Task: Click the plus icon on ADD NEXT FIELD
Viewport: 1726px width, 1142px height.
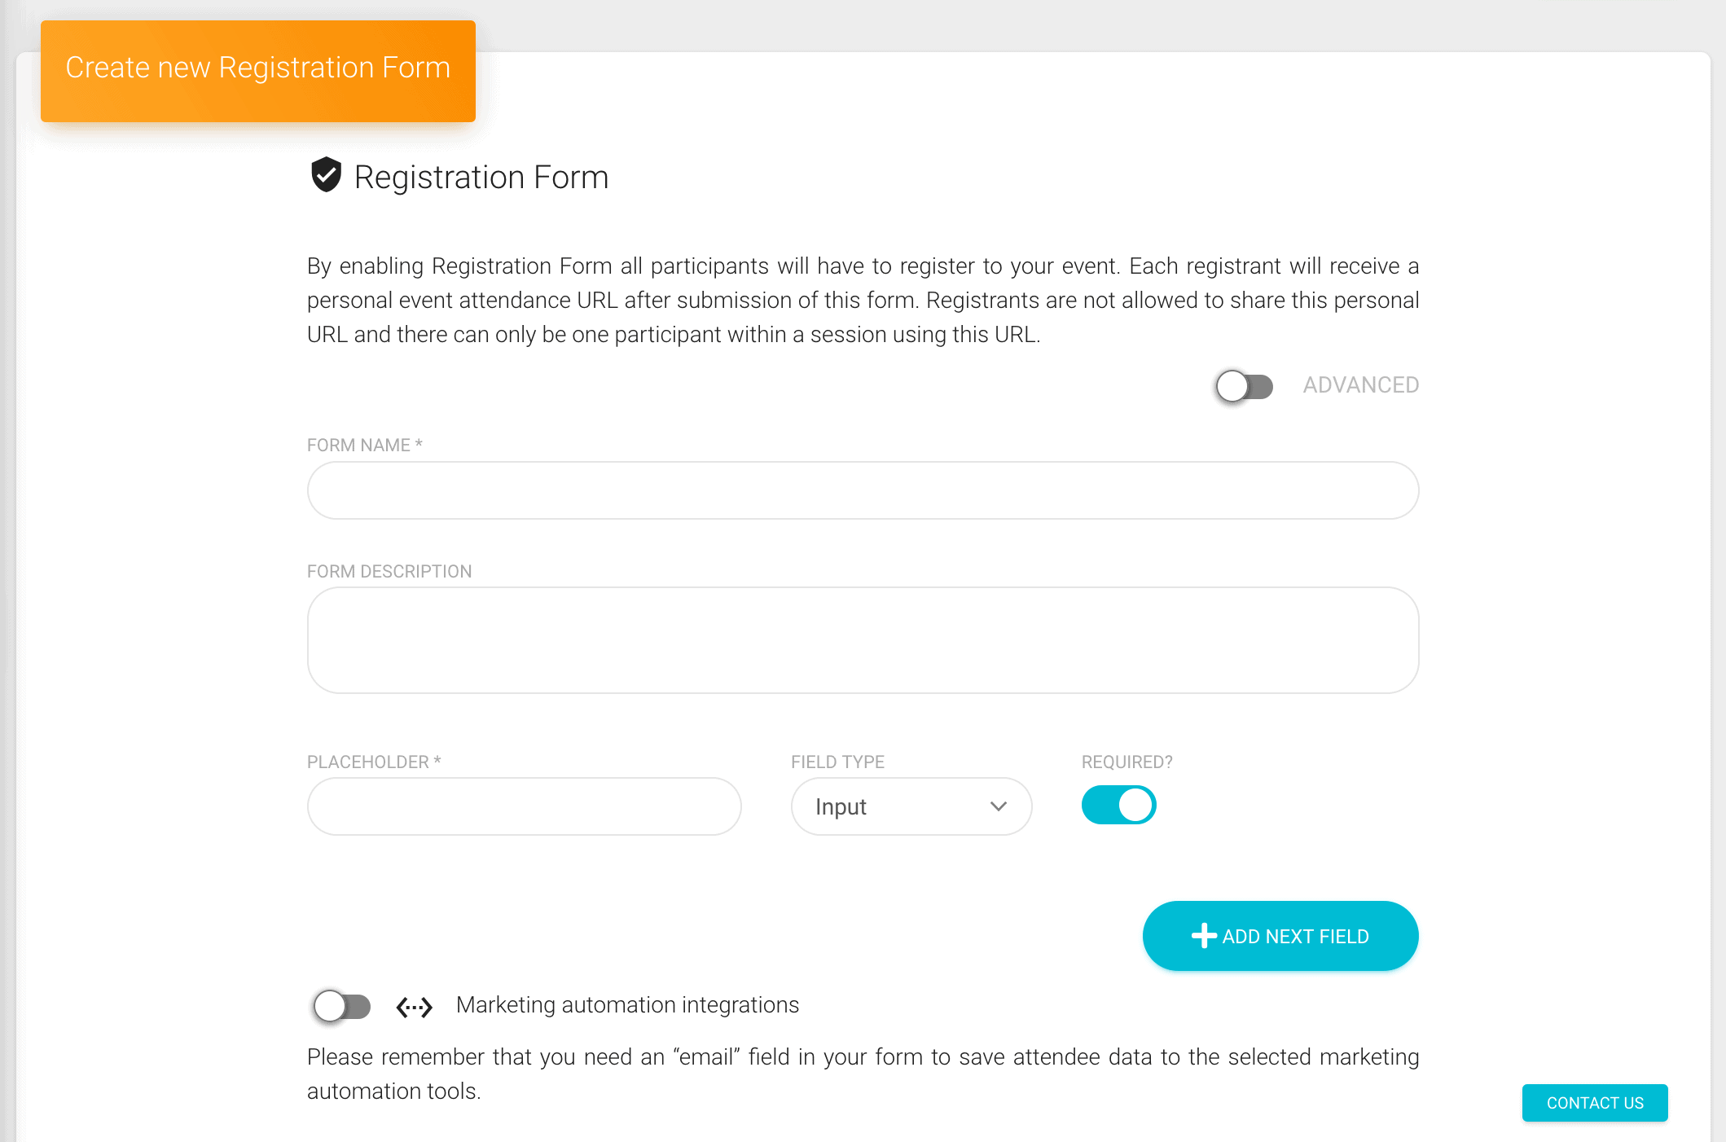Action: [x=1202, y=935]
